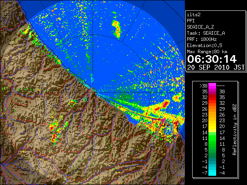Click the 'PRF: 1800Hz' line

tap(202, 39)
